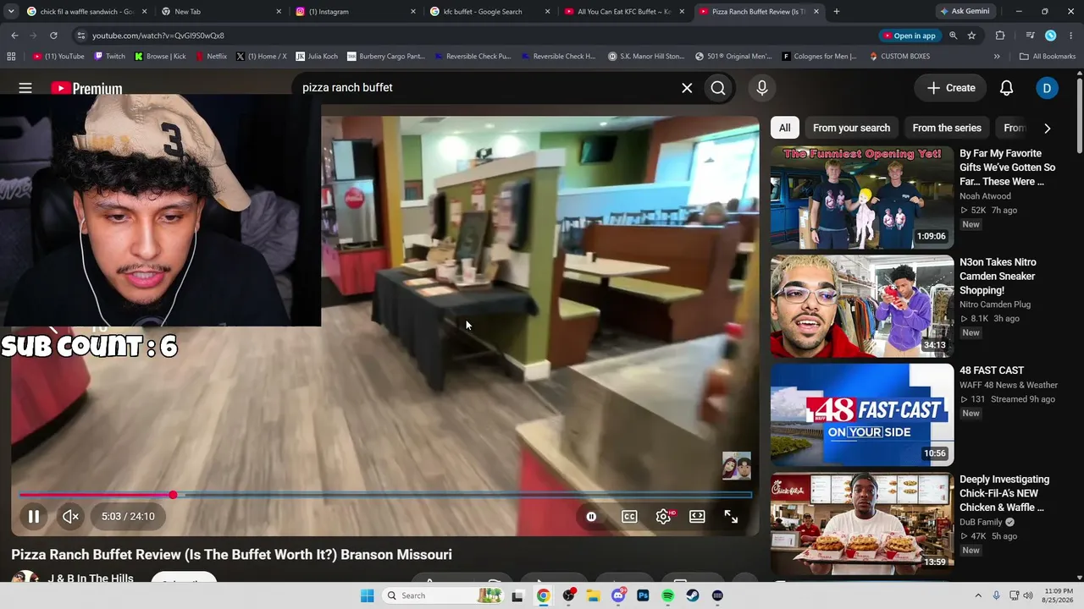Open the account avatar menu
Viewport: 1084px width, 609px height.
1047,88
